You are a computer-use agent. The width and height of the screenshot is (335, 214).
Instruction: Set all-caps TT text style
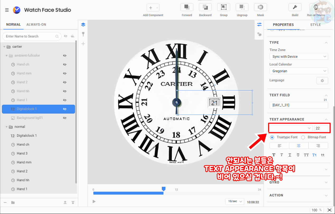click(x=306, y=155)
